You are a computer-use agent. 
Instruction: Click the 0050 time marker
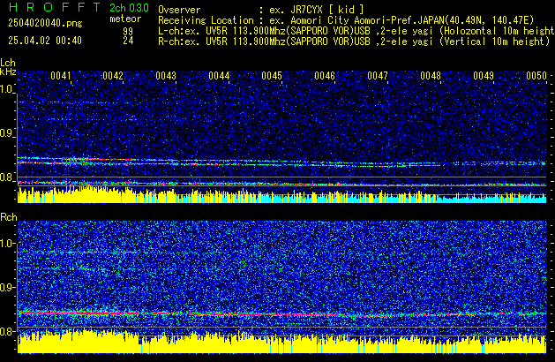(x=536, y=76)
